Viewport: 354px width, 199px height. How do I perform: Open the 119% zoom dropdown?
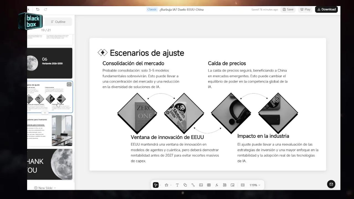[x=255, y=185]
